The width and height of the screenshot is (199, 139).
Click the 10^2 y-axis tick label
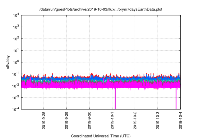coord(16,39)
